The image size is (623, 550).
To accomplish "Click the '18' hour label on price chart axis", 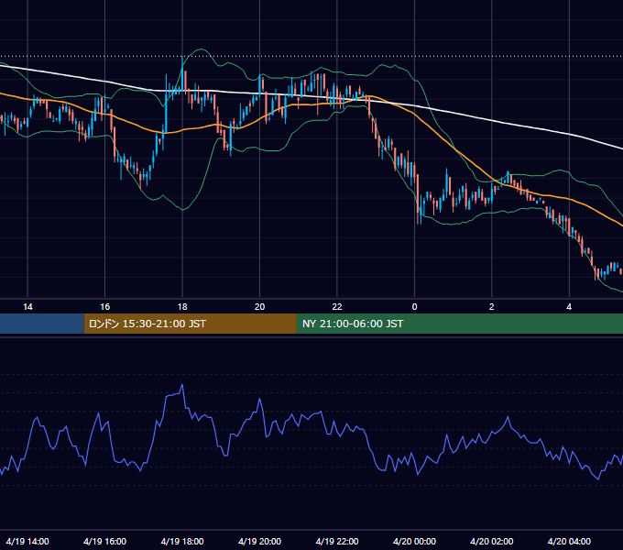I will click(x=182, y=307).
